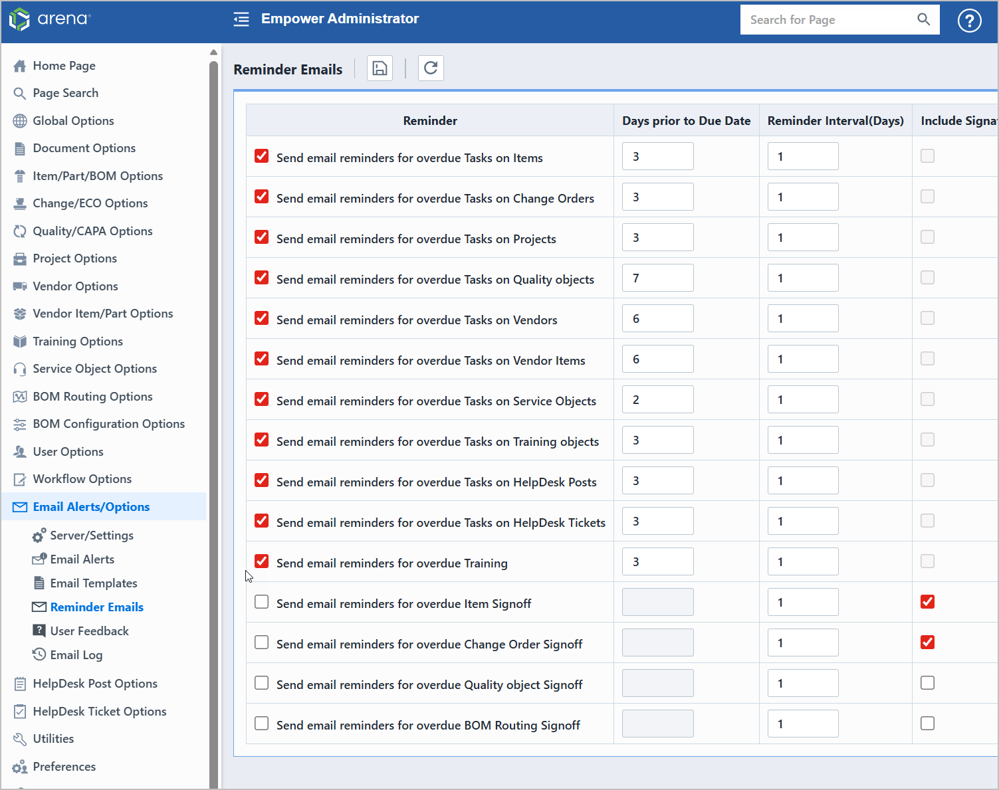Open Change/ECO Options in the sidebar
This screenshot has height=790, width=999.
pos(90,203)
